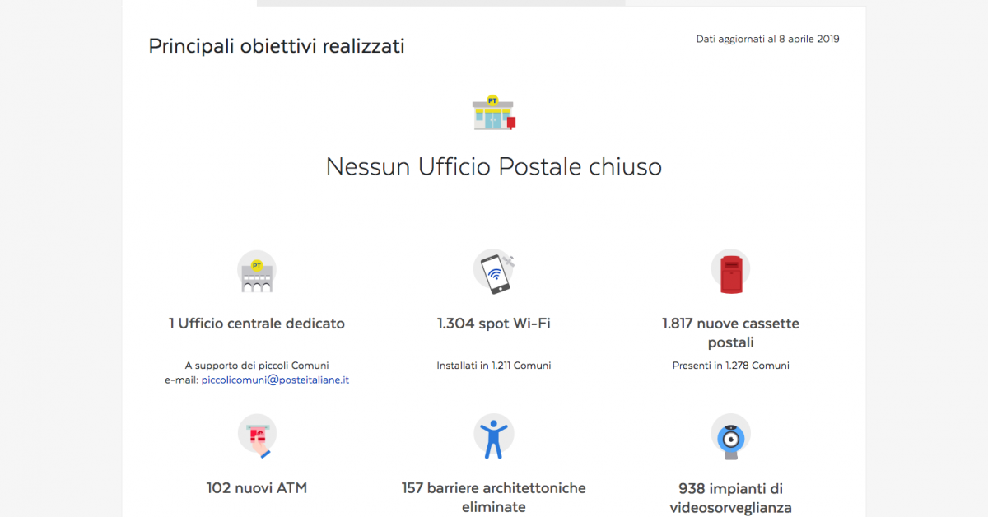Click 'Installati in 1.211 Comuni' text

point(494,365)
